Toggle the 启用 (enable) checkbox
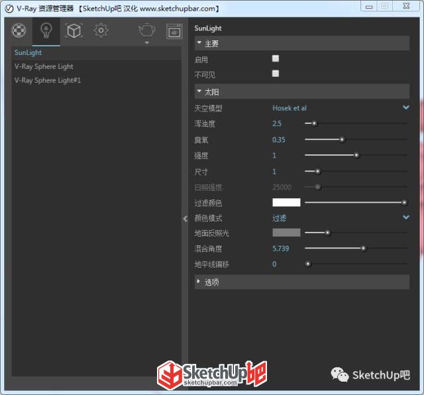This screenshot has width=424, height=395. click(276, 58)
